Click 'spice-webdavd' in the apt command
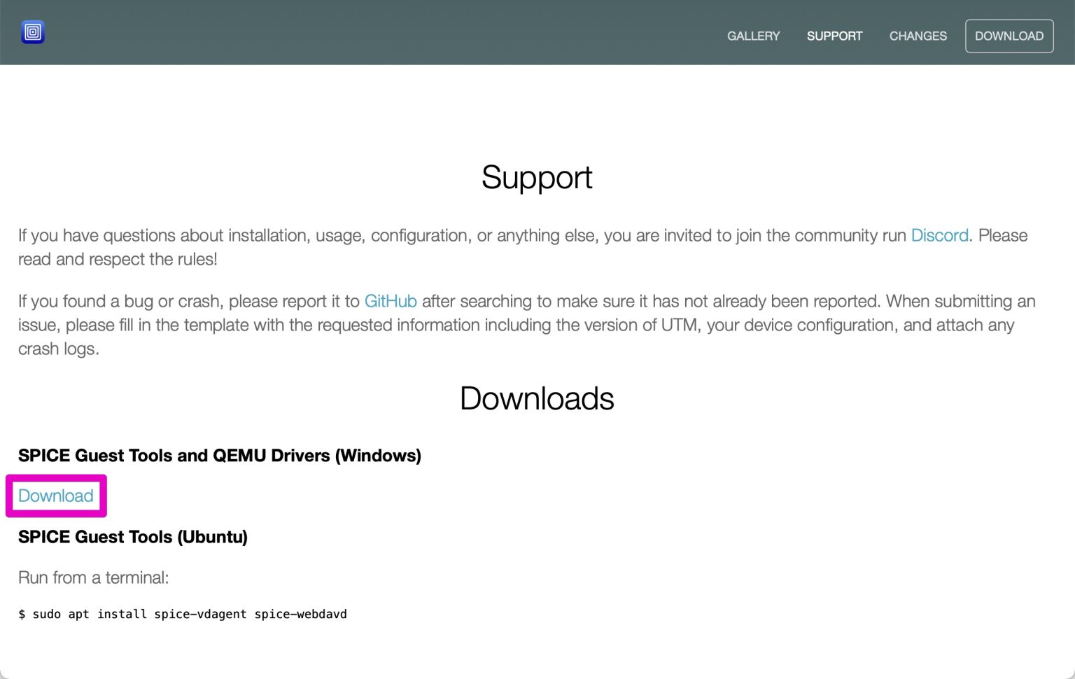This screenshot has height=679, width=1075. point(300,614)
